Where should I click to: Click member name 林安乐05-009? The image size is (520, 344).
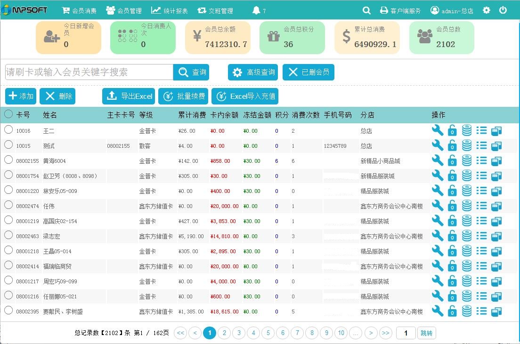60,191
